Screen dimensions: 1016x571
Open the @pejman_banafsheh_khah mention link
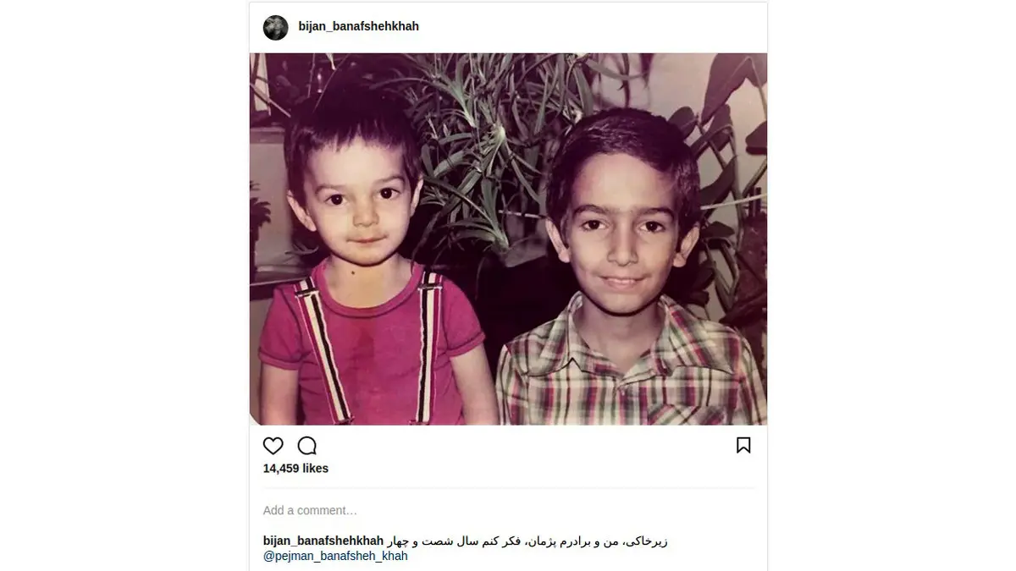[x=335, y=556]
